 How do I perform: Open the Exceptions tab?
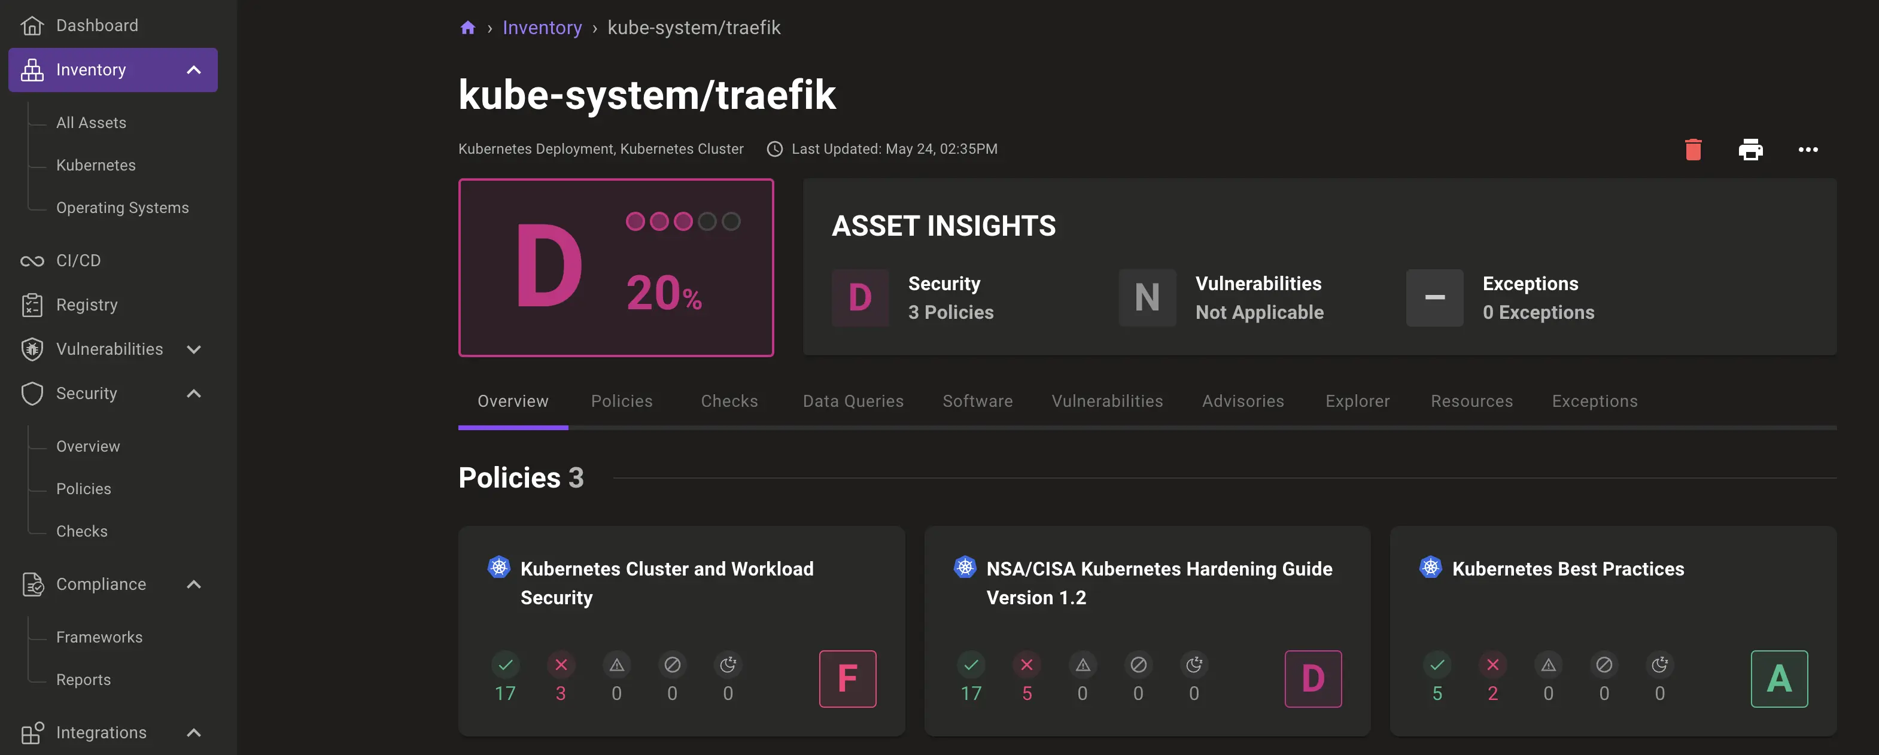(1595, 401)
